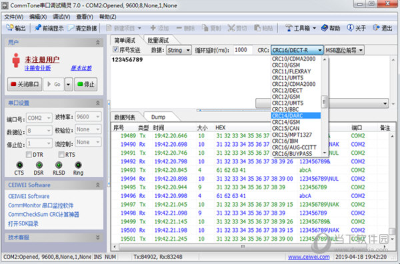Select CRC12/DECT in the CRC list
Viewport: 400px width, 264px height.
[x=295, y=91]
